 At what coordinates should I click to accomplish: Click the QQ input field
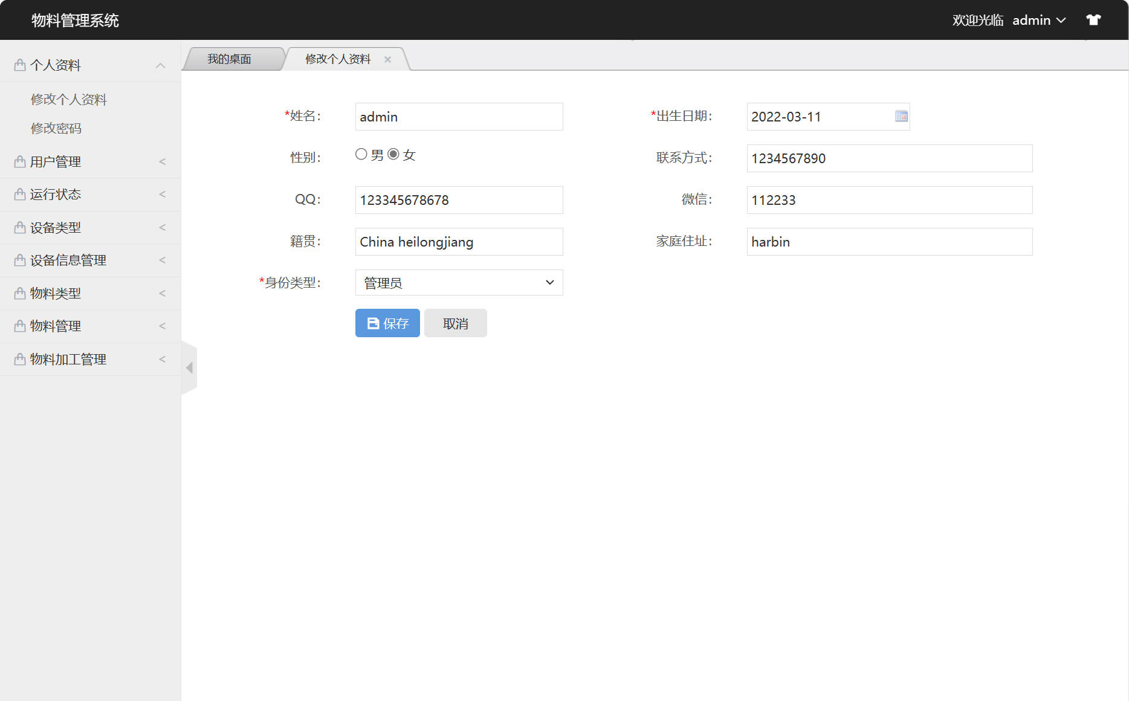(x=459, y=200)
